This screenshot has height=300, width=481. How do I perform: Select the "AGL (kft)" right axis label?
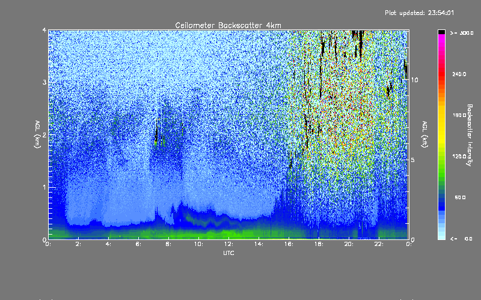(424, 134)
